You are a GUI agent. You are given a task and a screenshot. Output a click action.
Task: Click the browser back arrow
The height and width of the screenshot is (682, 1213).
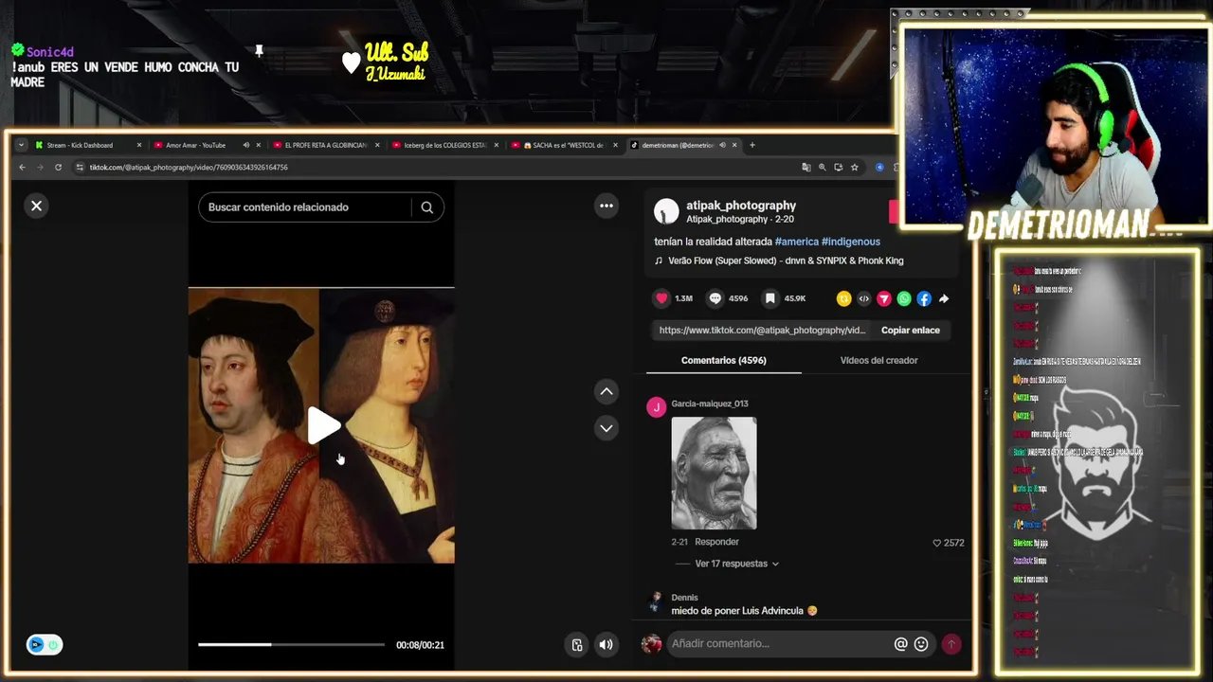pyautogui.click(x=22, y=168)
